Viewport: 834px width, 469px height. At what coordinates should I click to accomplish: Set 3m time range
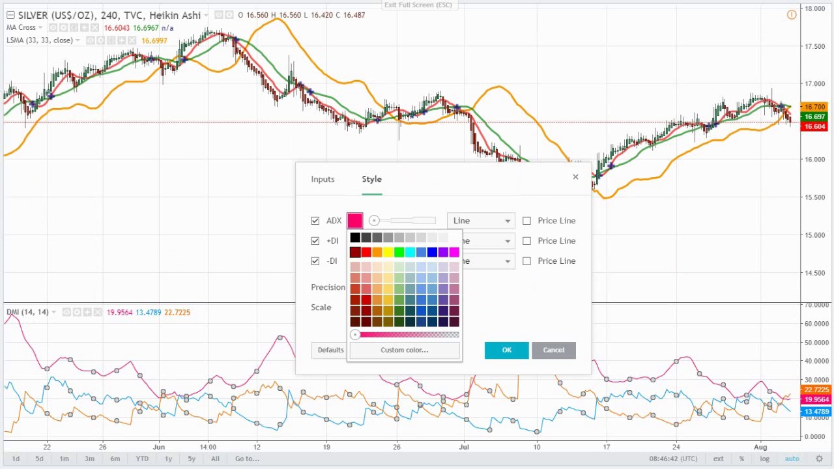click(x=89, y=459)
